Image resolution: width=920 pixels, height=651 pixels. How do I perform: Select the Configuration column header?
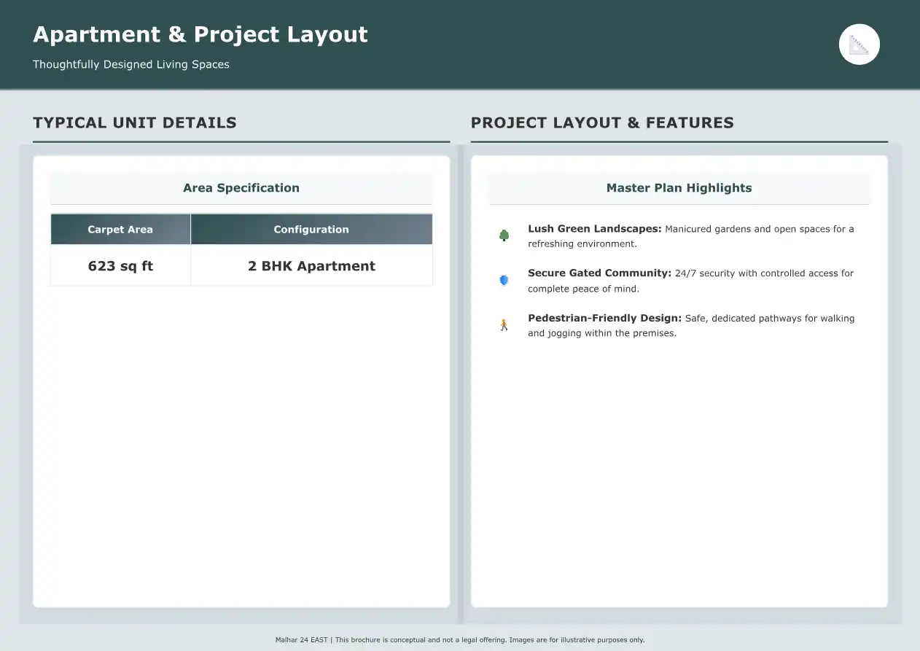[311, 229]
